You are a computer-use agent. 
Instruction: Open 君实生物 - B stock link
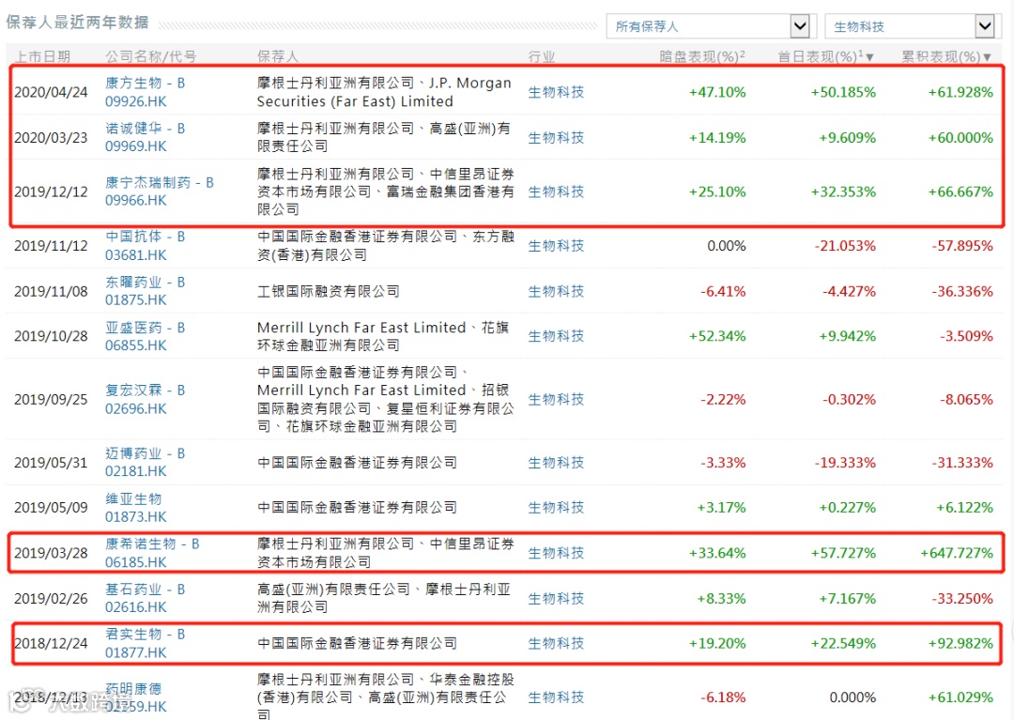point(145,634)
